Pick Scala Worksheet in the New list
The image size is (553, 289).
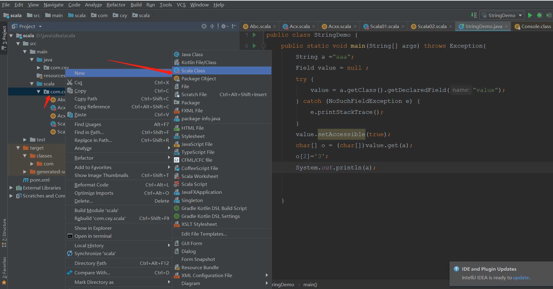click(222, 176)
